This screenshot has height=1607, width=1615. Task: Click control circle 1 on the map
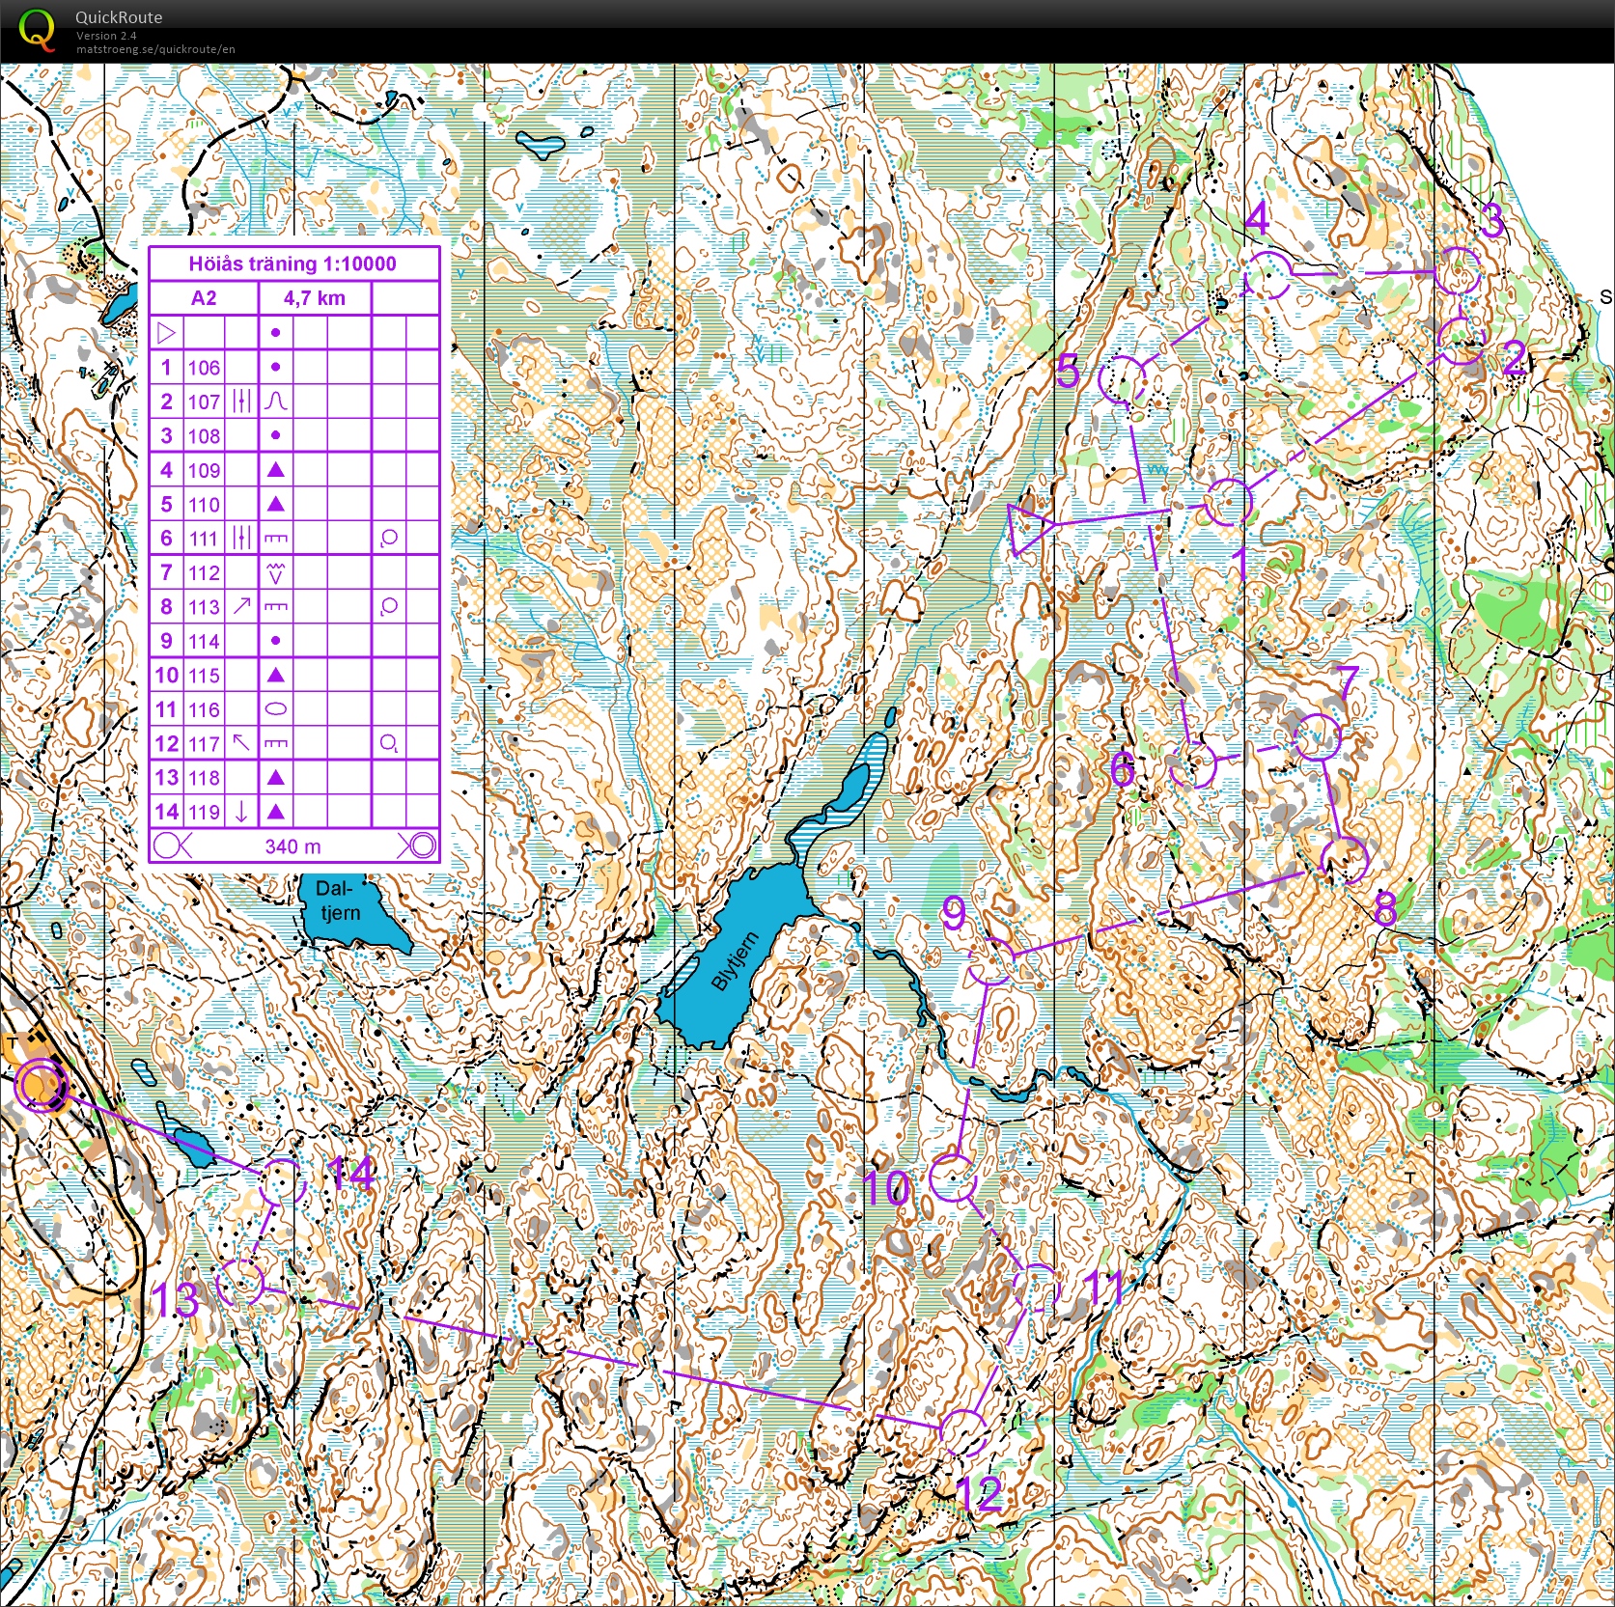point(1228,502)
